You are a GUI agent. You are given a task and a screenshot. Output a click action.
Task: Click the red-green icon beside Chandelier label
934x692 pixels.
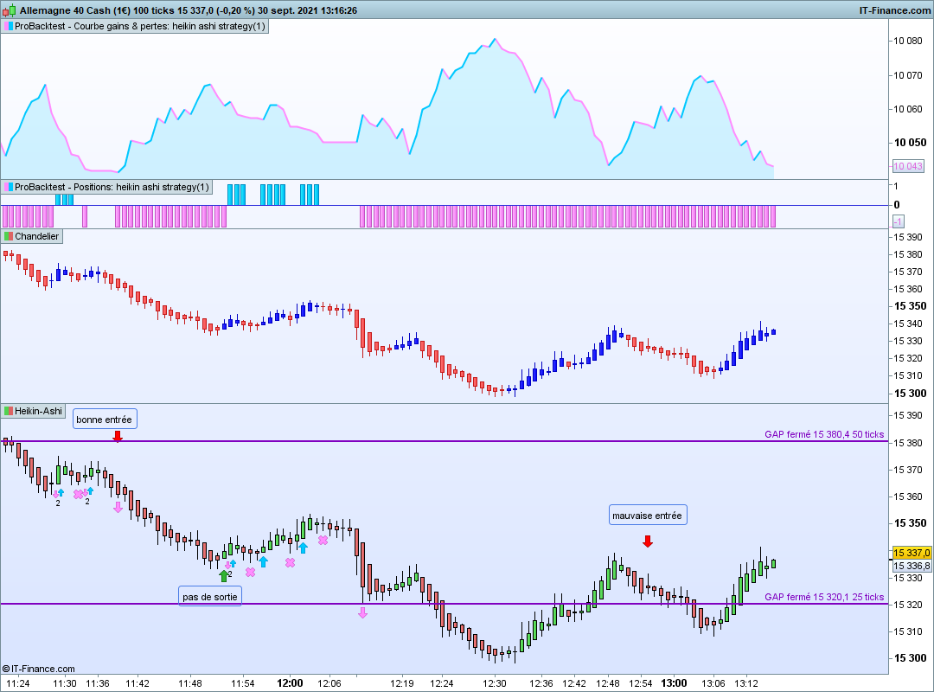(9, 236)
